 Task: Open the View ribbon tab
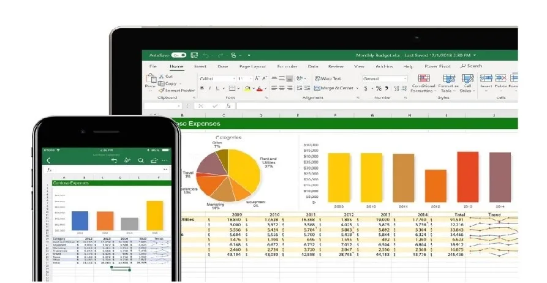[360, 66]
